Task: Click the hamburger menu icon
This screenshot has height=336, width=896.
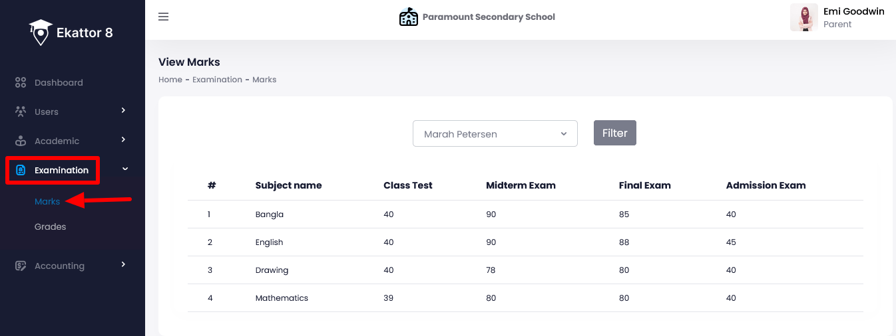Action: pyautogui.click(x=163, y=17)
